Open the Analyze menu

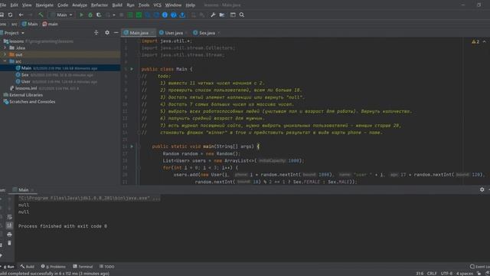(80, 5)
